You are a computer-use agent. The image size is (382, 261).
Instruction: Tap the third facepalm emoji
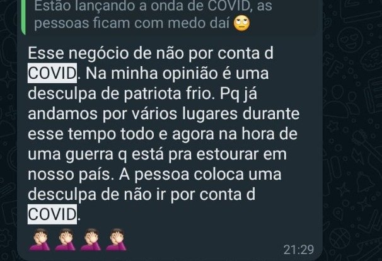91,240
